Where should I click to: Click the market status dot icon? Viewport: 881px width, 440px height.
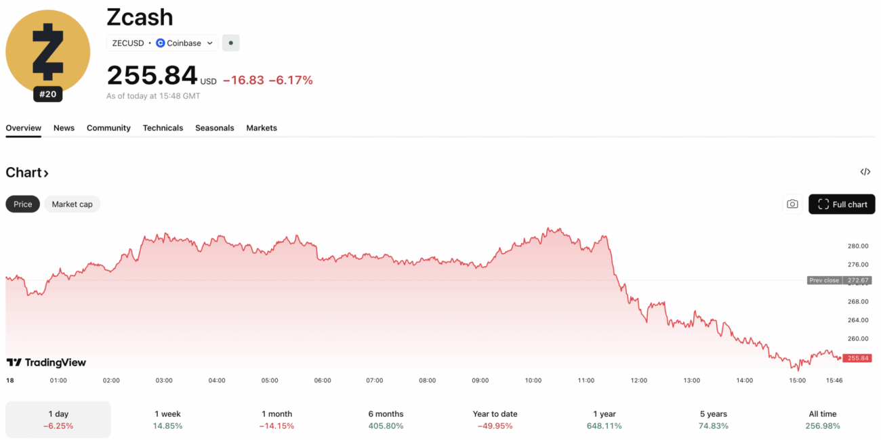tap(230, 43)
